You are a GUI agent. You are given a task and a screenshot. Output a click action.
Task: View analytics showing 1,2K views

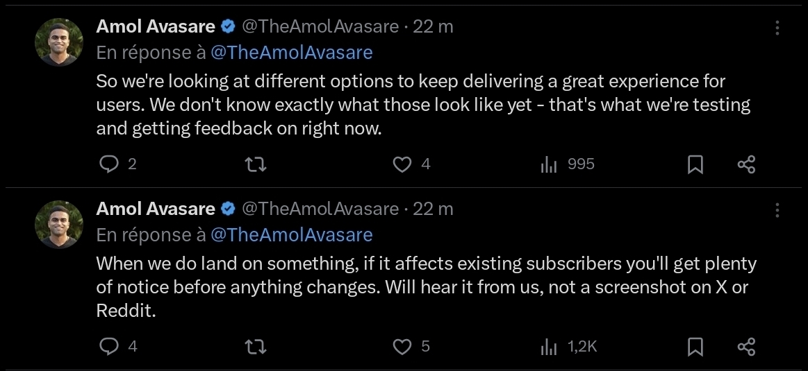pos(550,346)
